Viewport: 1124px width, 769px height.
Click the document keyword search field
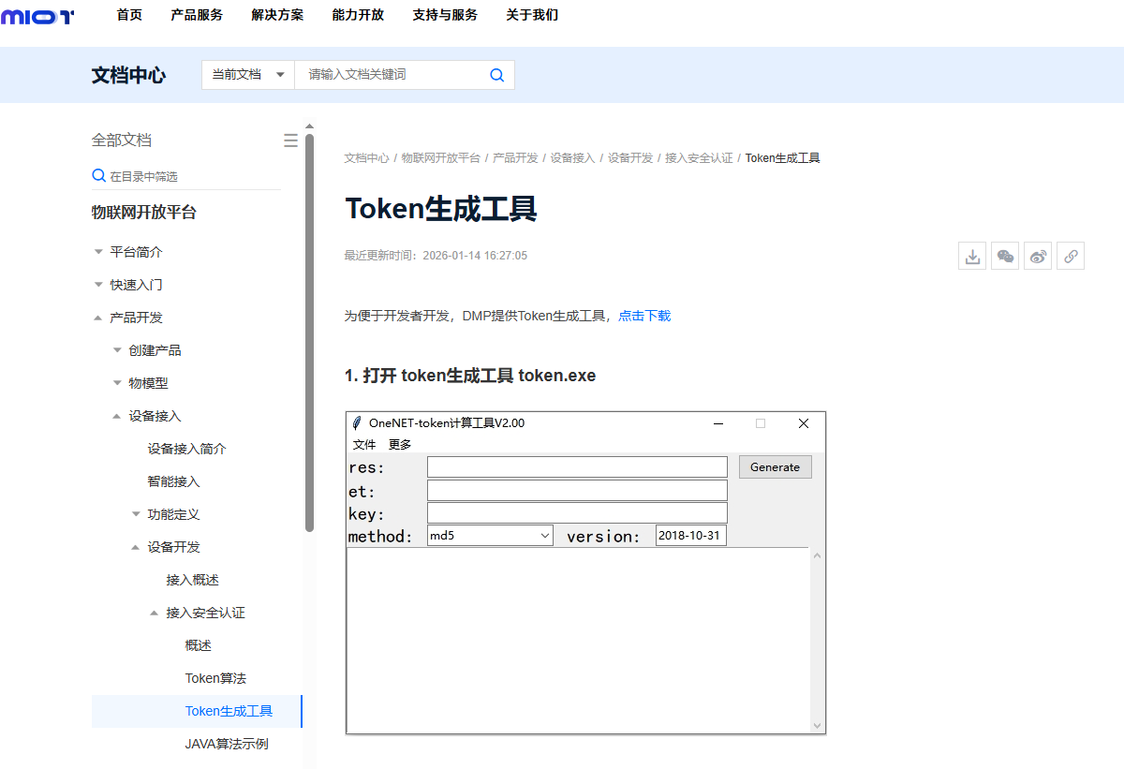[393, 75]
